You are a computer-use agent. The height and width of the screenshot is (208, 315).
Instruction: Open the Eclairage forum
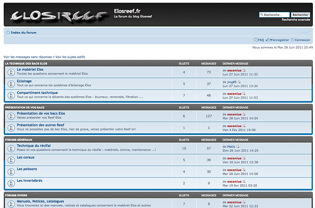(24, 81)
